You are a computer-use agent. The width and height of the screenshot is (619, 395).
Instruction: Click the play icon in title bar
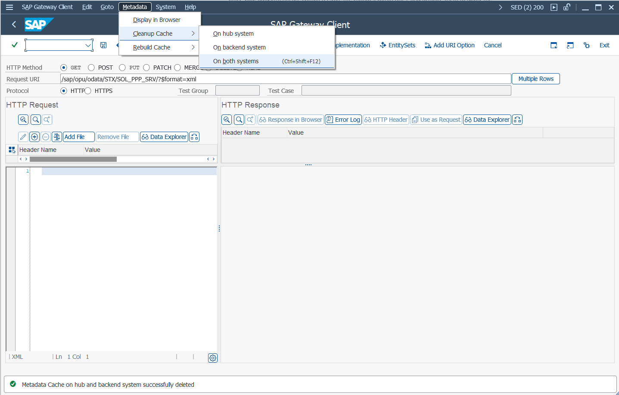pos(554,7)
